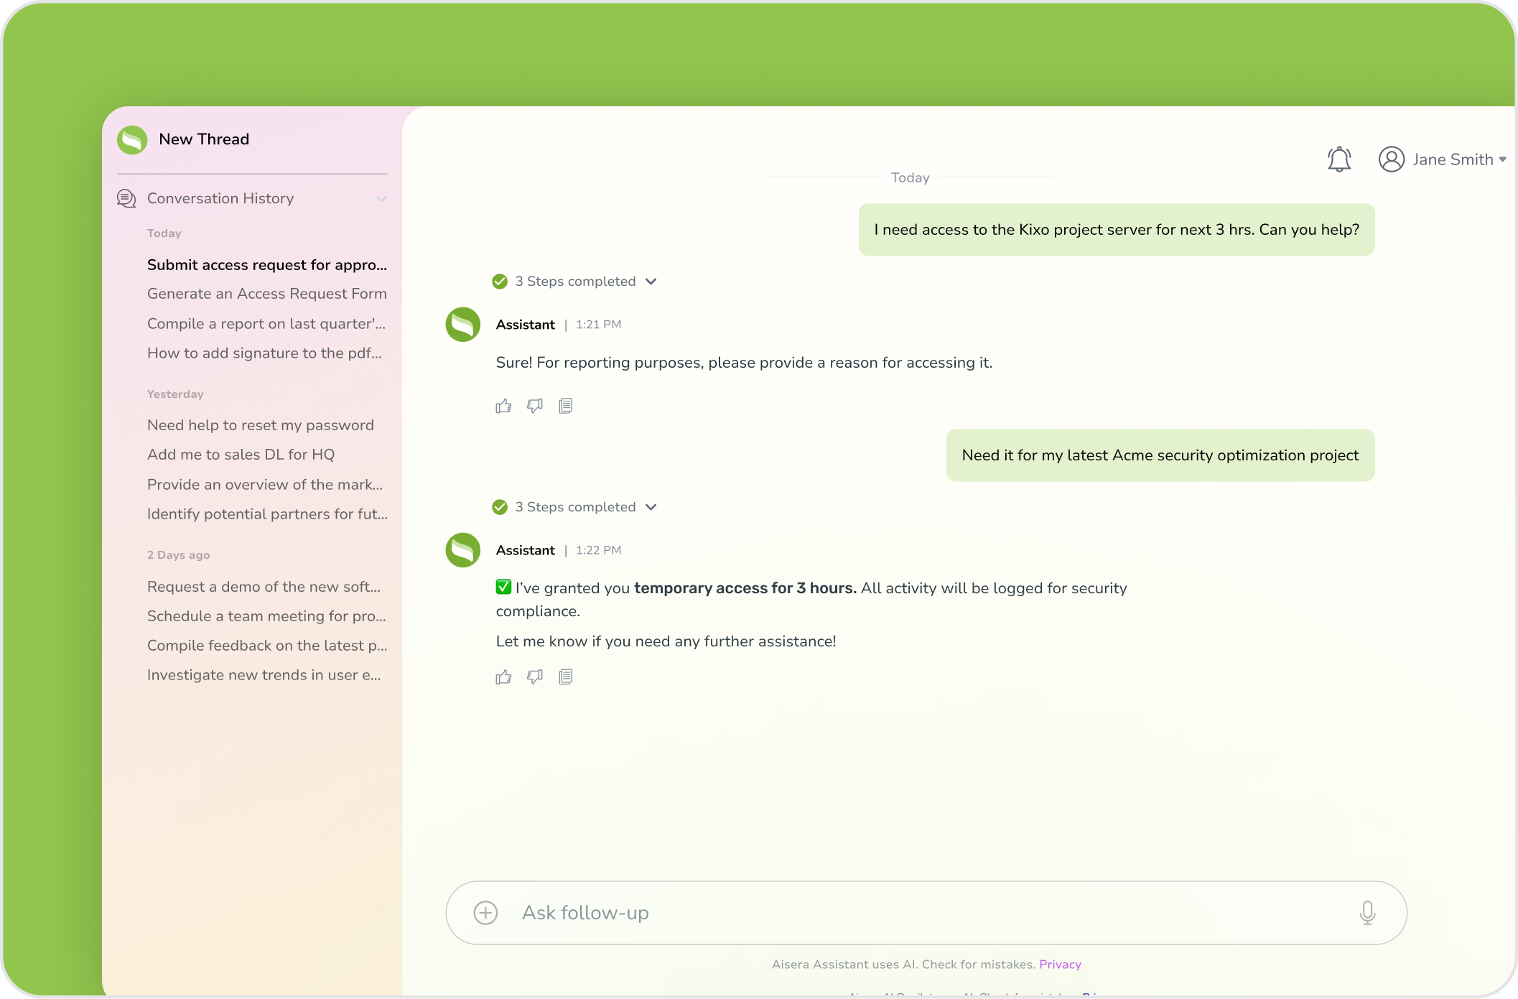Start a New Thread
This screenshot has height=999, width=1518.
[203, 139]
